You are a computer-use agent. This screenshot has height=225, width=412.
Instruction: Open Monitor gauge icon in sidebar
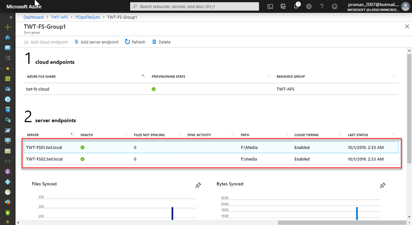[x=7, y=192]
